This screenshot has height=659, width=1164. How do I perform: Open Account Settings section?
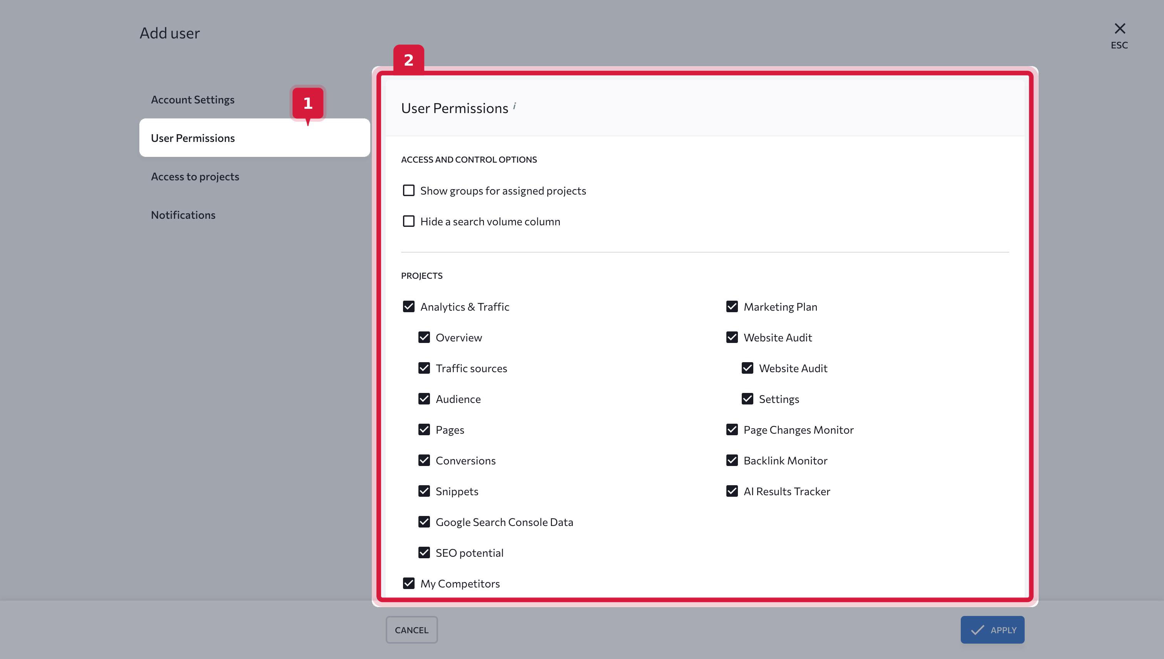(192, 100)
